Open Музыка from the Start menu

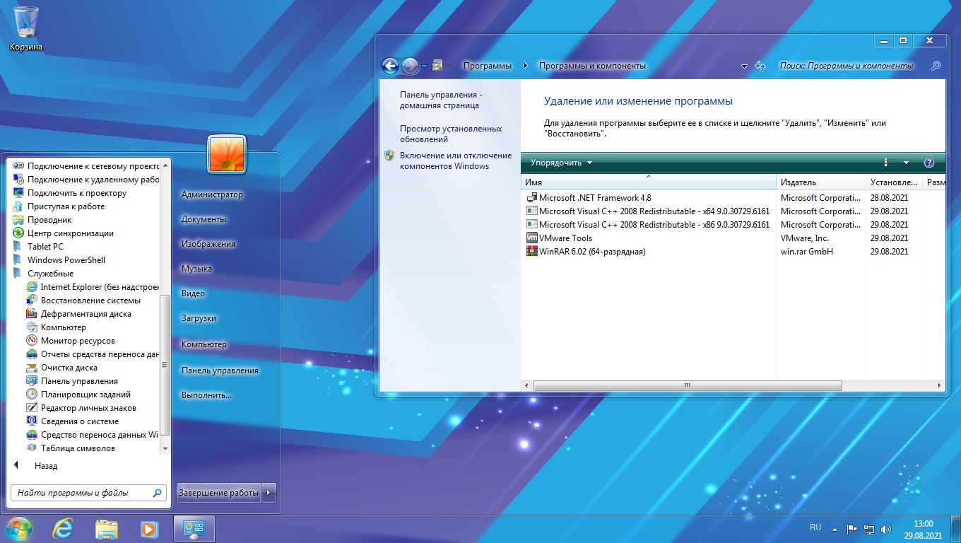pos(196,269)
